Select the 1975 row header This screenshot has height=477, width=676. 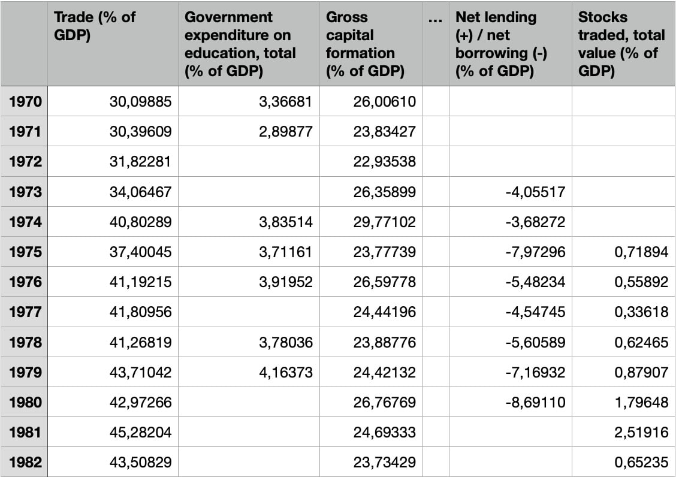[25, 252]
